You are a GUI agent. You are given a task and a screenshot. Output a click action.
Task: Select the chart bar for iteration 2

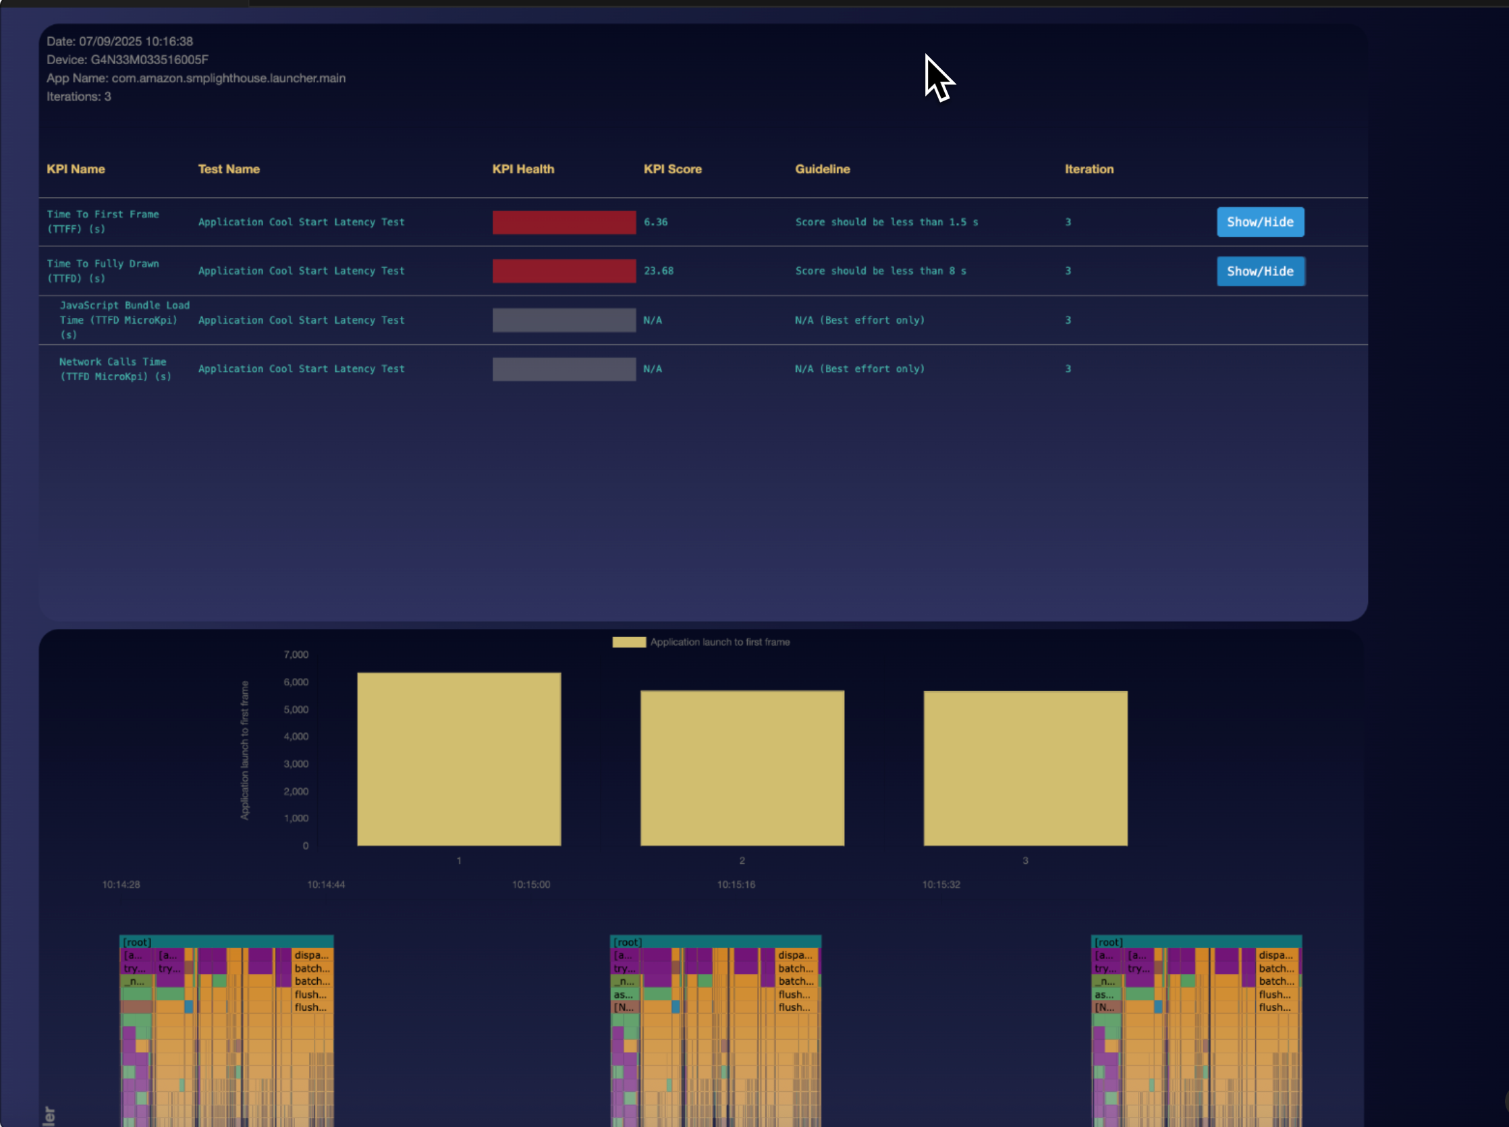point(742,767)
